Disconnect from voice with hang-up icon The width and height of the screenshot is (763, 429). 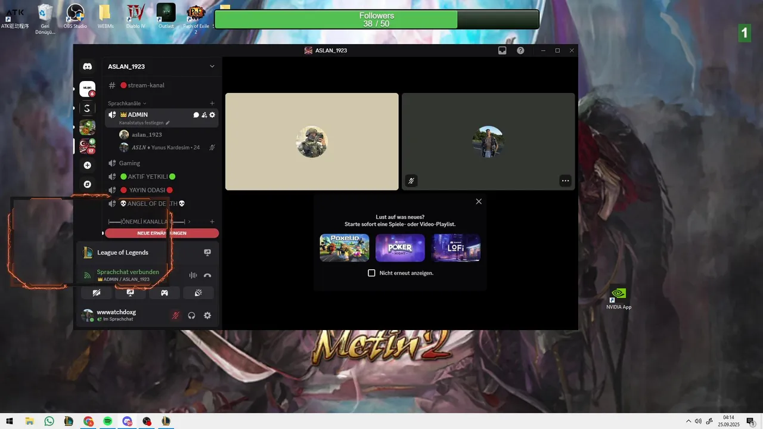207,275
